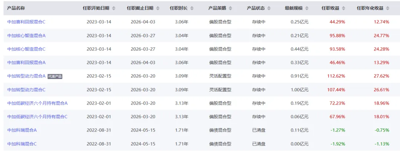Click the 任职截止日期 header label
Screen dimensions: 400x151
click(140, 8)
